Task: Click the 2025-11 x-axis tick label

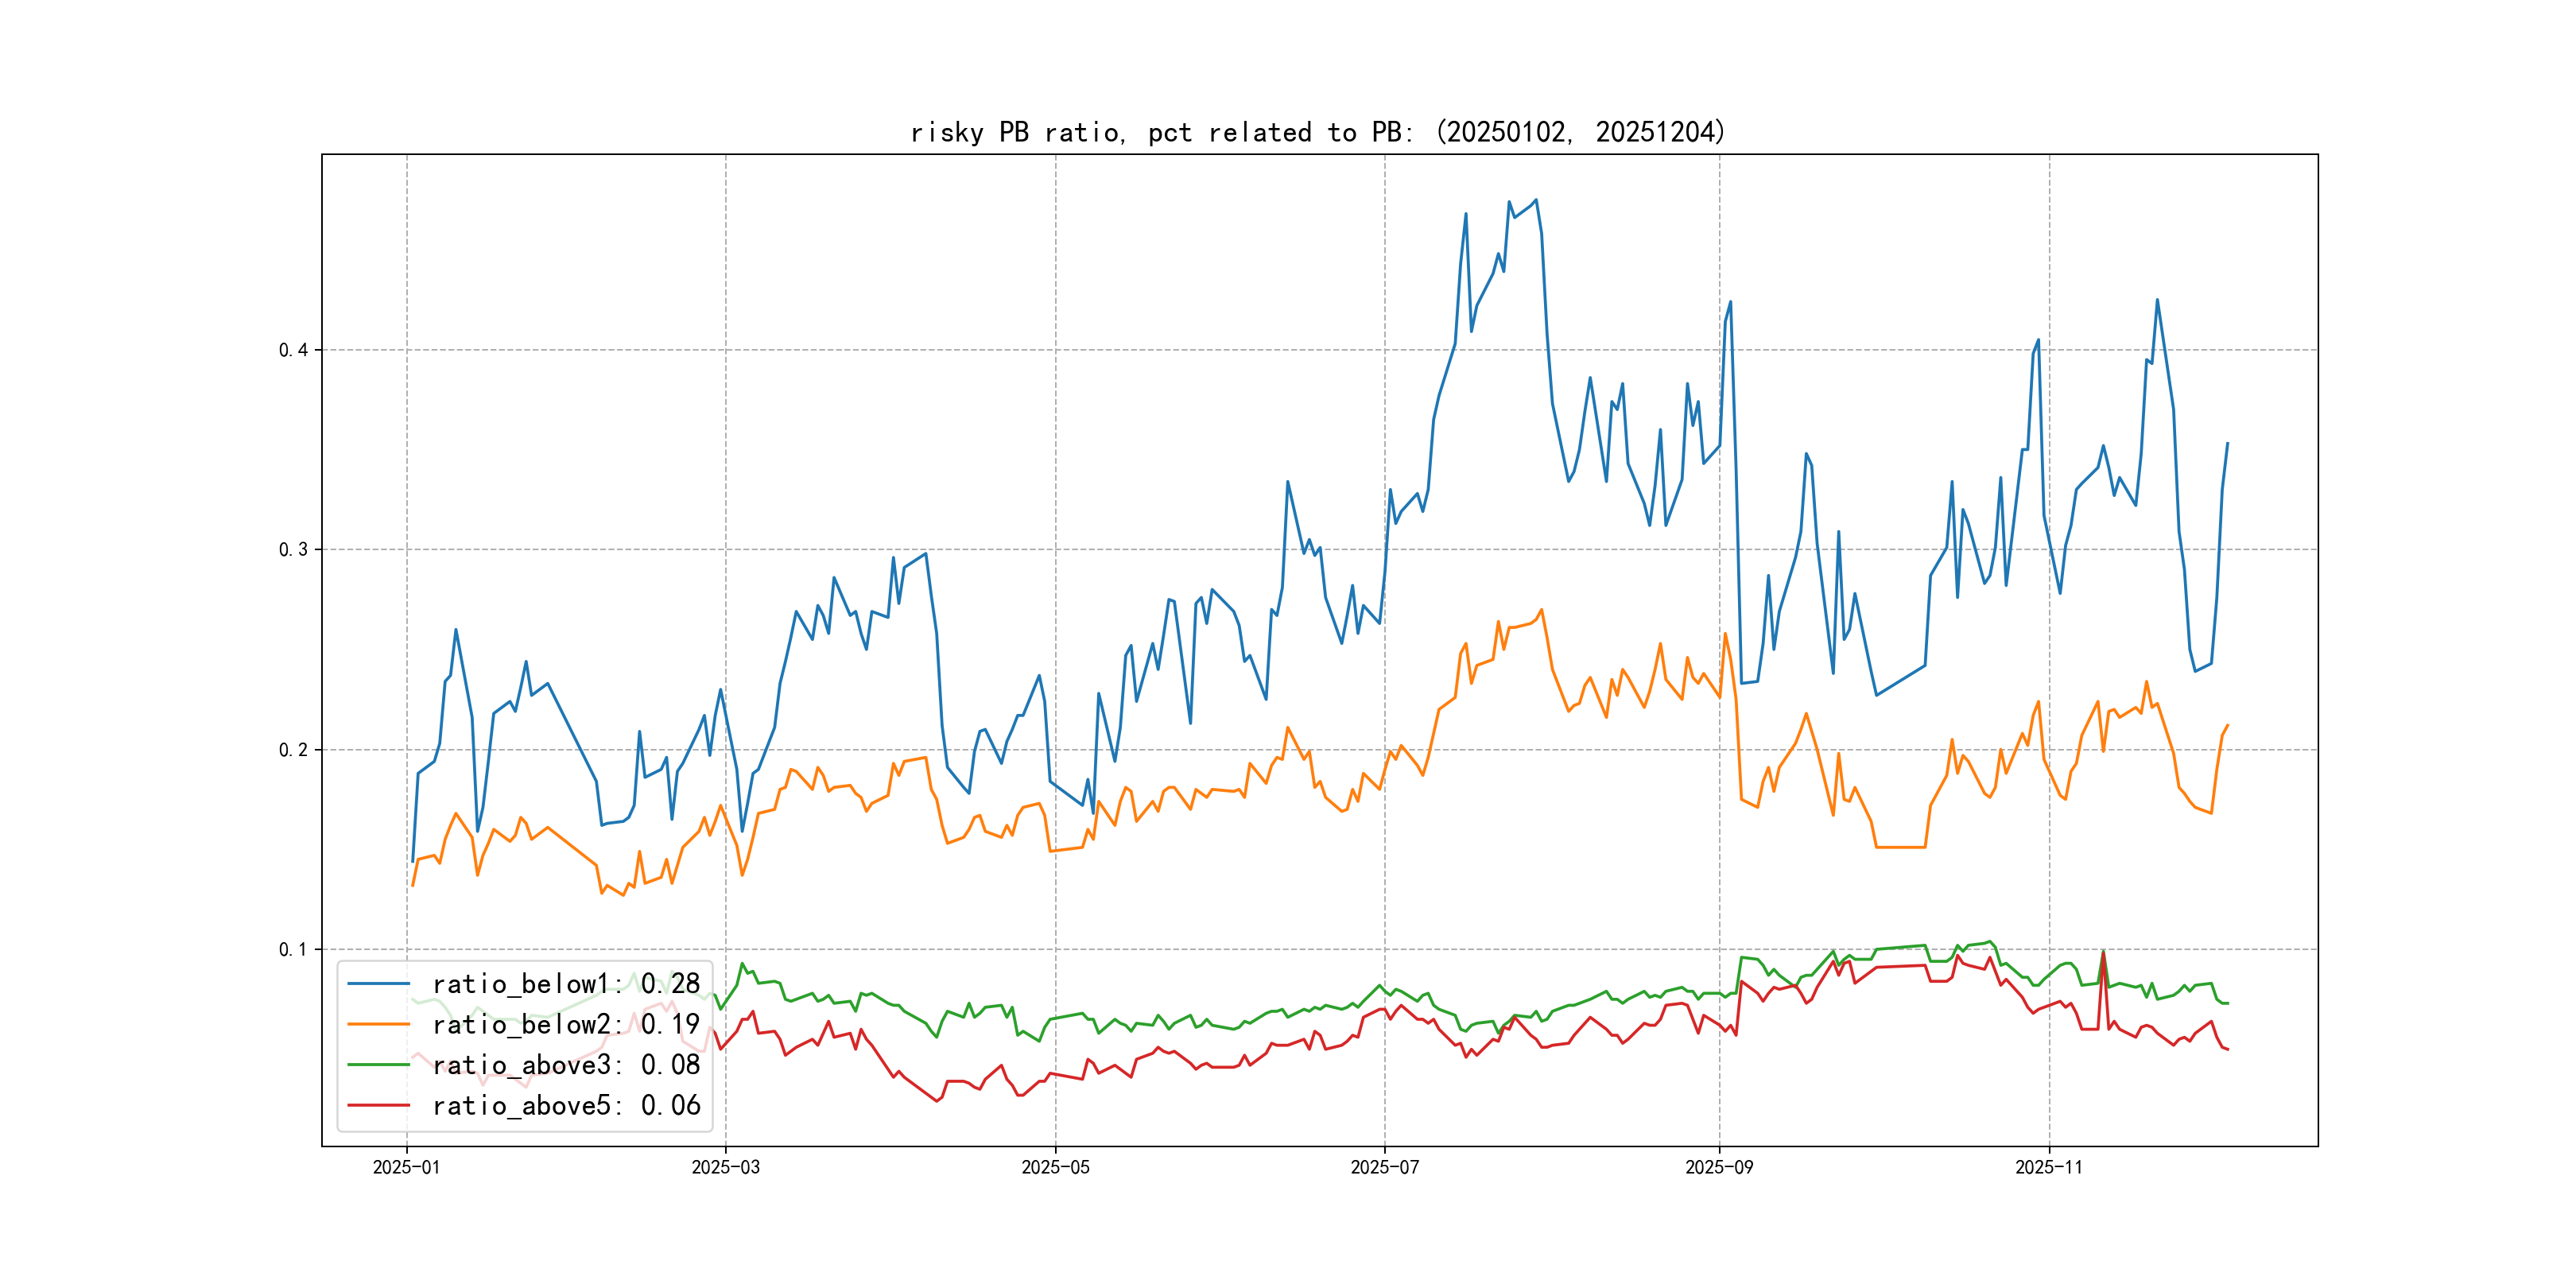Action: point(2048,1167)
